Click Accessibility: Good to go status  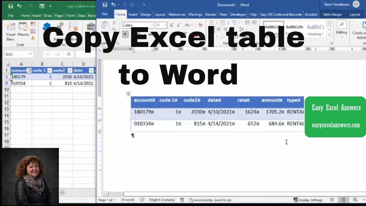point(210,200)
